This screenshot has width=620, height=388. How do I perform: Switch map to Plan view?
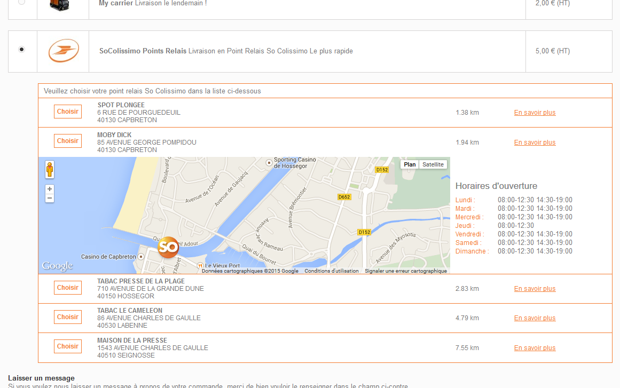pyautogui.click(x=410, y=164)
